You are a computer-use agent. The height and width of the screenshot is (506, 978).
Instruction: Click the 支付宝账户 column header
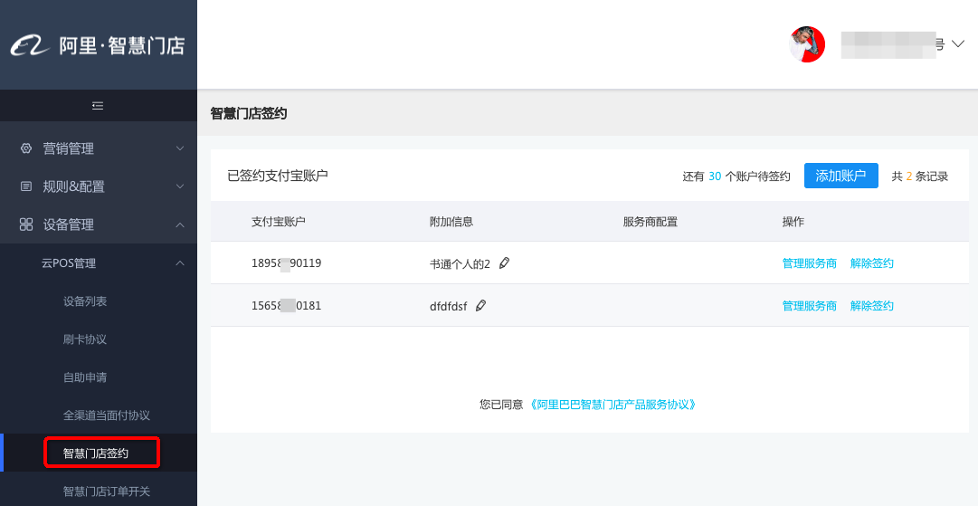click(278, 222)
